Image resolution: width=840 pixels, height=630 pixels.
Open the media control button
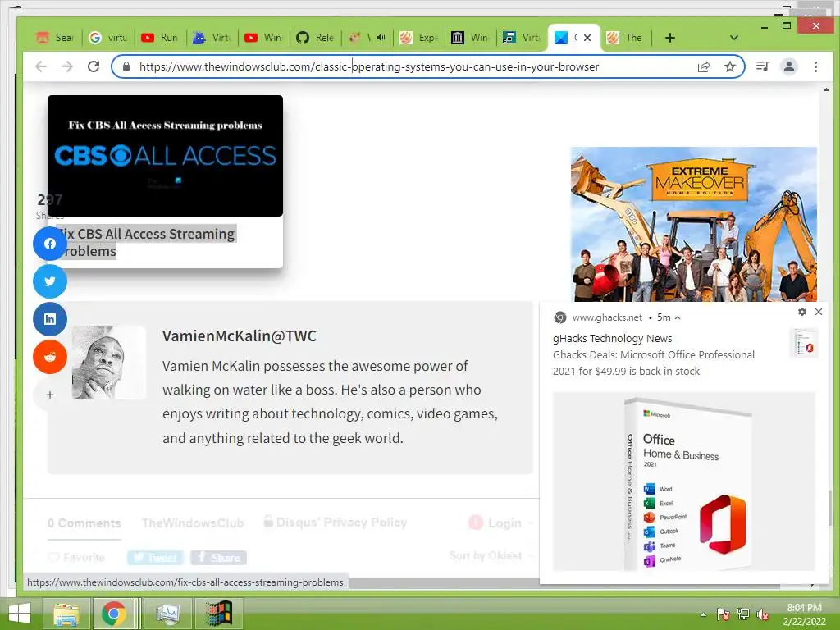762,66
